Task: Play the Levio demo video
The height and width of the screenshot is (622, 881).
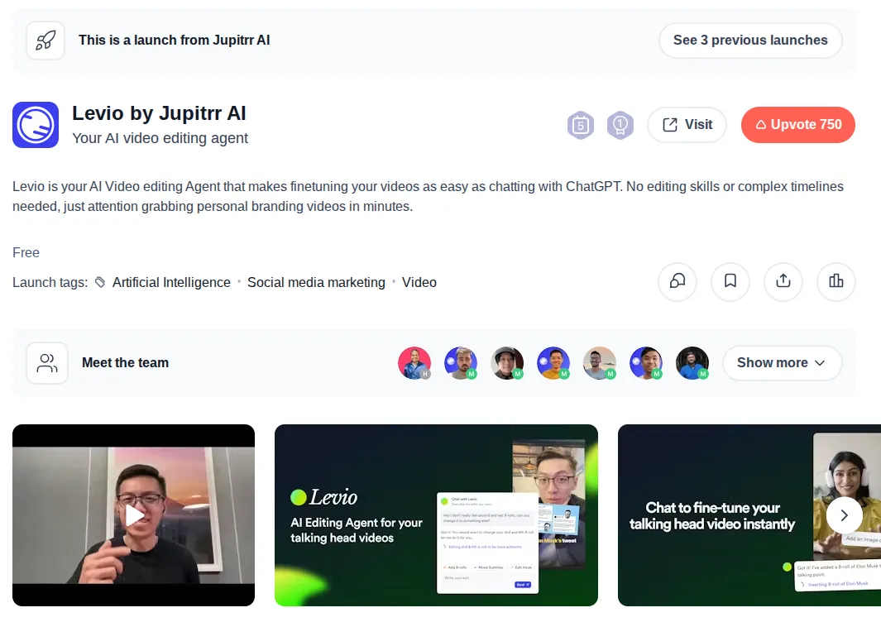Action: pos(133,515)
